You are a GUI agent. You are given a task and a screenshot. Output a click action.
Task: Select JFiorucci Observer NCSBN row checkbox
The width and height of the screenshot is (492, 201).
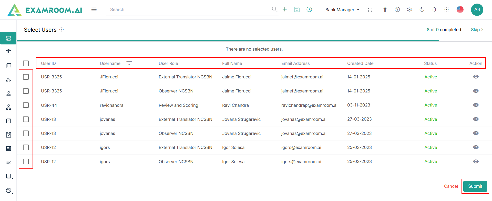click(26, 91)
